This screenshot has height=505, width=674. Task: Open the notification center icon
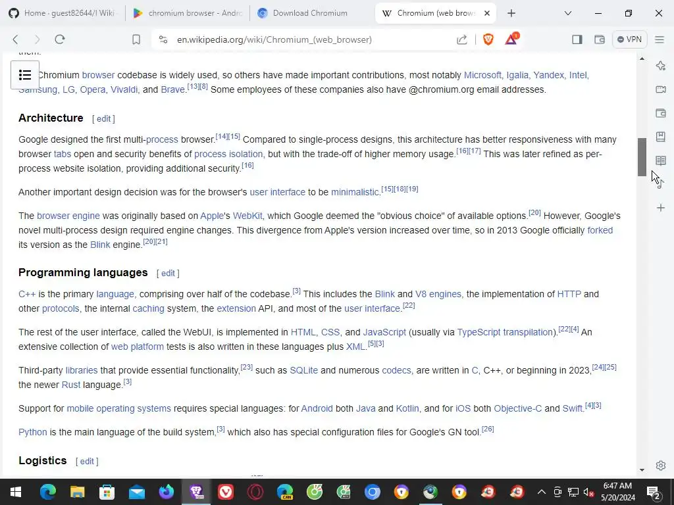[654, 492]
